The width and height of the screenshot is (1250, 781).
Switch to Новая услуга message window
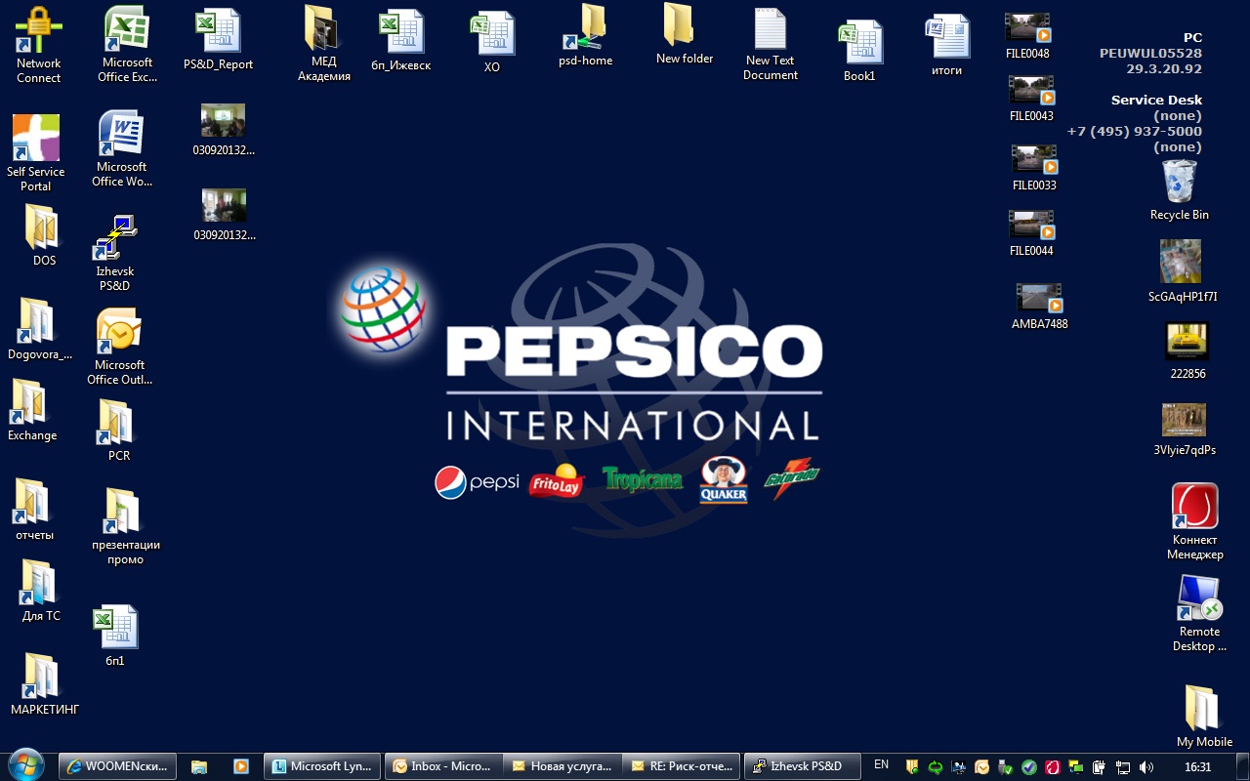563,766
